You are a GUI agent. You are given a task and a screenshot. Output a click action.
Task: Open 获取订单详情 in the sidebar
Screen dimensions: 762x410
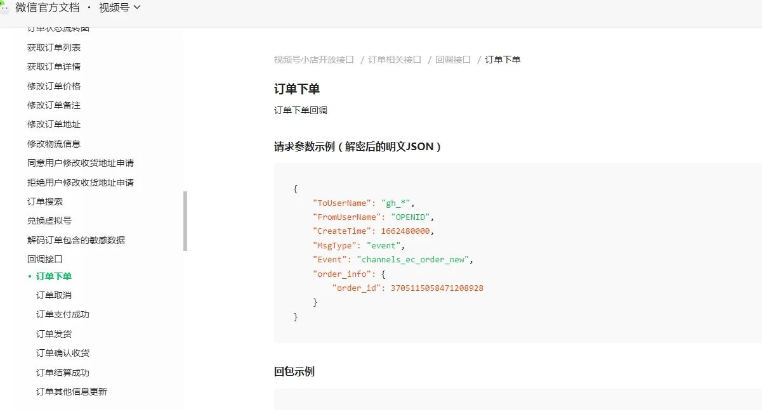54,67
